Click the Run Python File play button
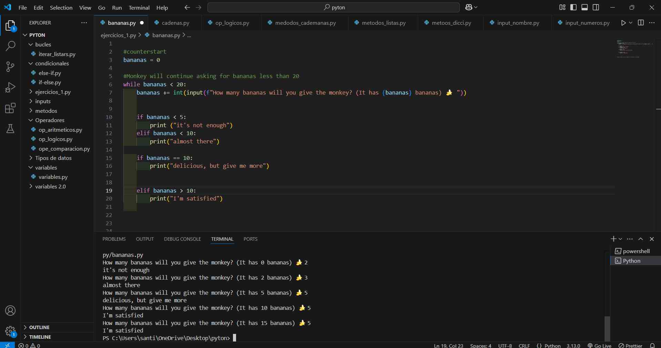 (x=623, y=23)
